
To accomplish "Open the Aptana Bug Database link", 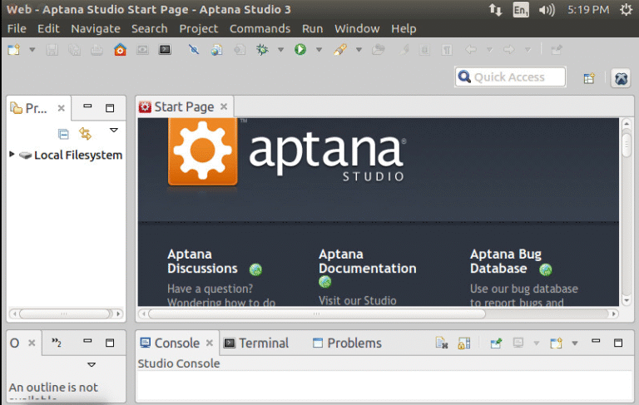I will pyautogui.click(x=505, y=261).
